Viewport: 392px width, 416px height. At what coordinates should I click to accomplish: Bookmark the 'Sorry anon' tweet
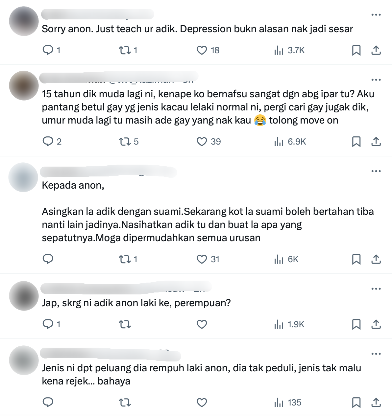[x=356, y=50]
